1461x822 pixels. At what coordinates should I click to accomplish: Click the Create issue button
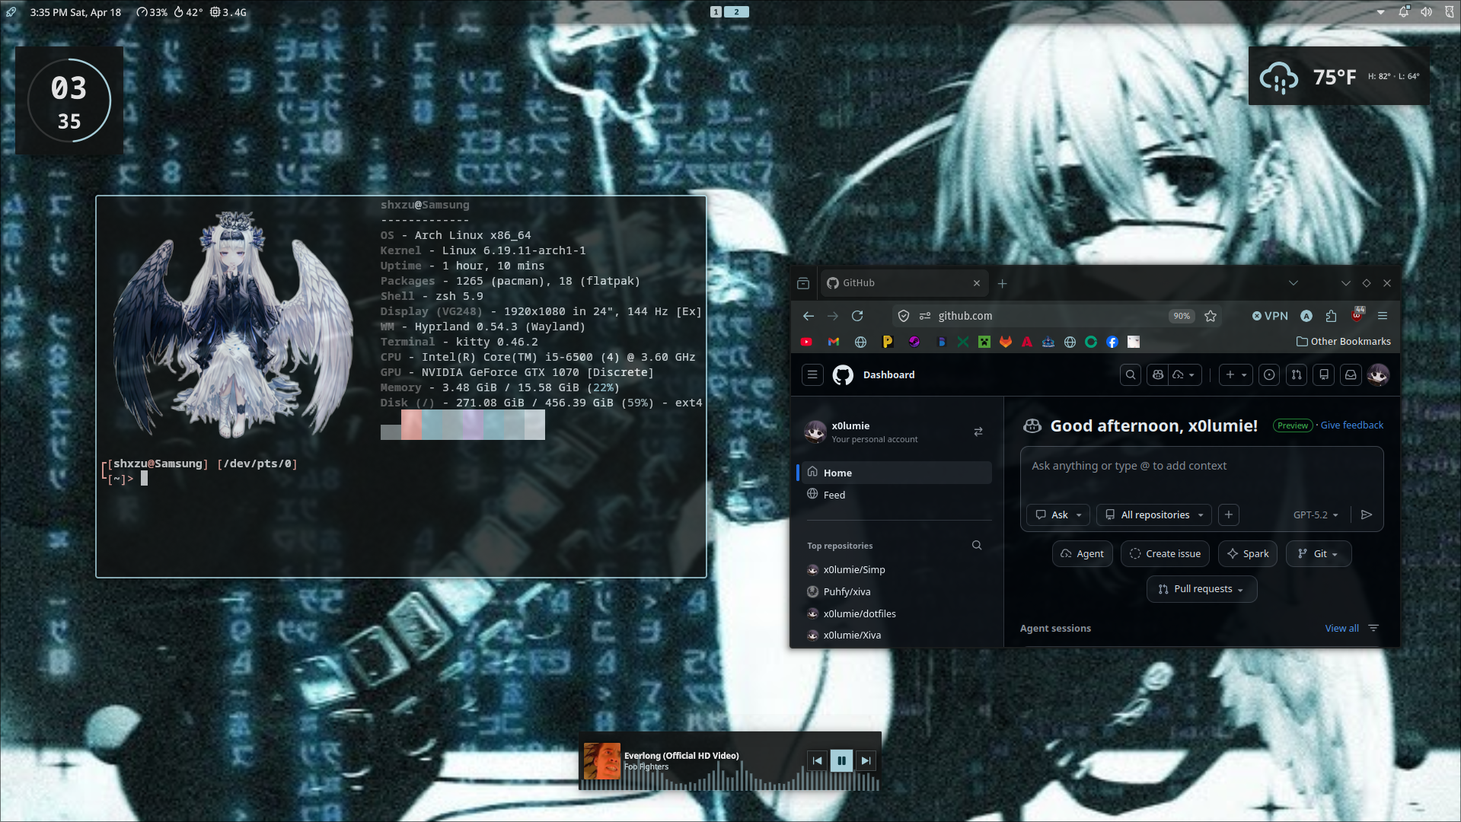coord(1165,553)
